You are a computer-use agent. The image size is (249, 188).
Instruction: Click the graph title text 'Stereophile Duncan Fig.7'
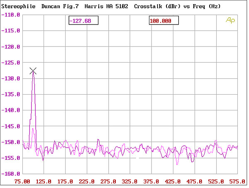click(x=40, y=6)
